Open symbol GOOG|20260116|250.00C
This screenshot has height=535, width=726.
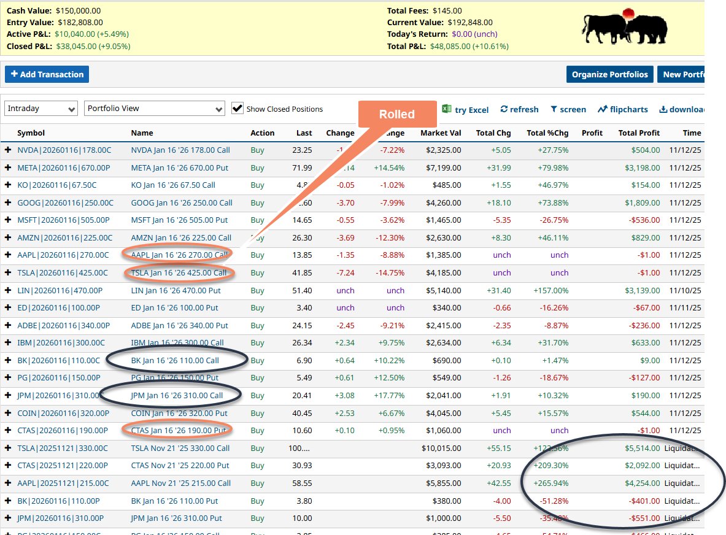tap(65, 202)
